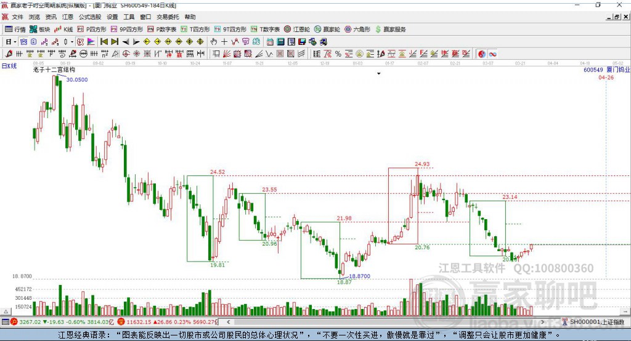The width and height of the screenshot is (631, 341).
Task: Select the crosshair cursor tool
Action: pos(224,42)
